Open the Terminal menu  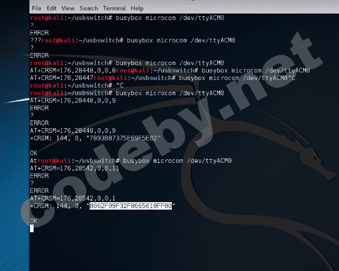tap(114, 8)
